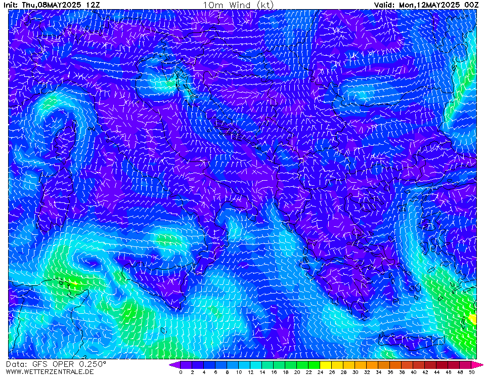
Task: Select the dark blue 2–4 kt legend swatch
Action: pos(197,365)
